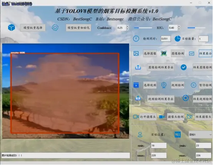Close the application window
This screenshot has width=213, height=165.
[x=209, y=3]
